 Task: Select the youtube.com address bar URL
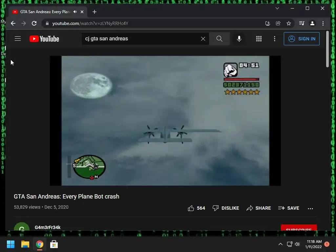90,23
